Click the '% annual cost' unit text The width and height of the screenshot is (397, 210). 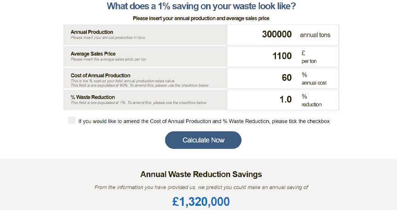point(314,79)
